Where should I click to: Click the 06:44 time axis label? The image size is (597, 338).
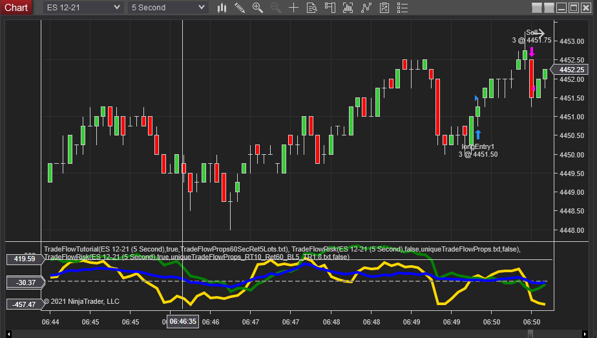point(50,322)
